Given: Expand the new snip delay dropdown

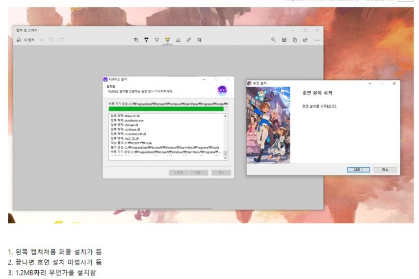Looking at the screenshot, I should pyautogui.click(x=41, y=40).
